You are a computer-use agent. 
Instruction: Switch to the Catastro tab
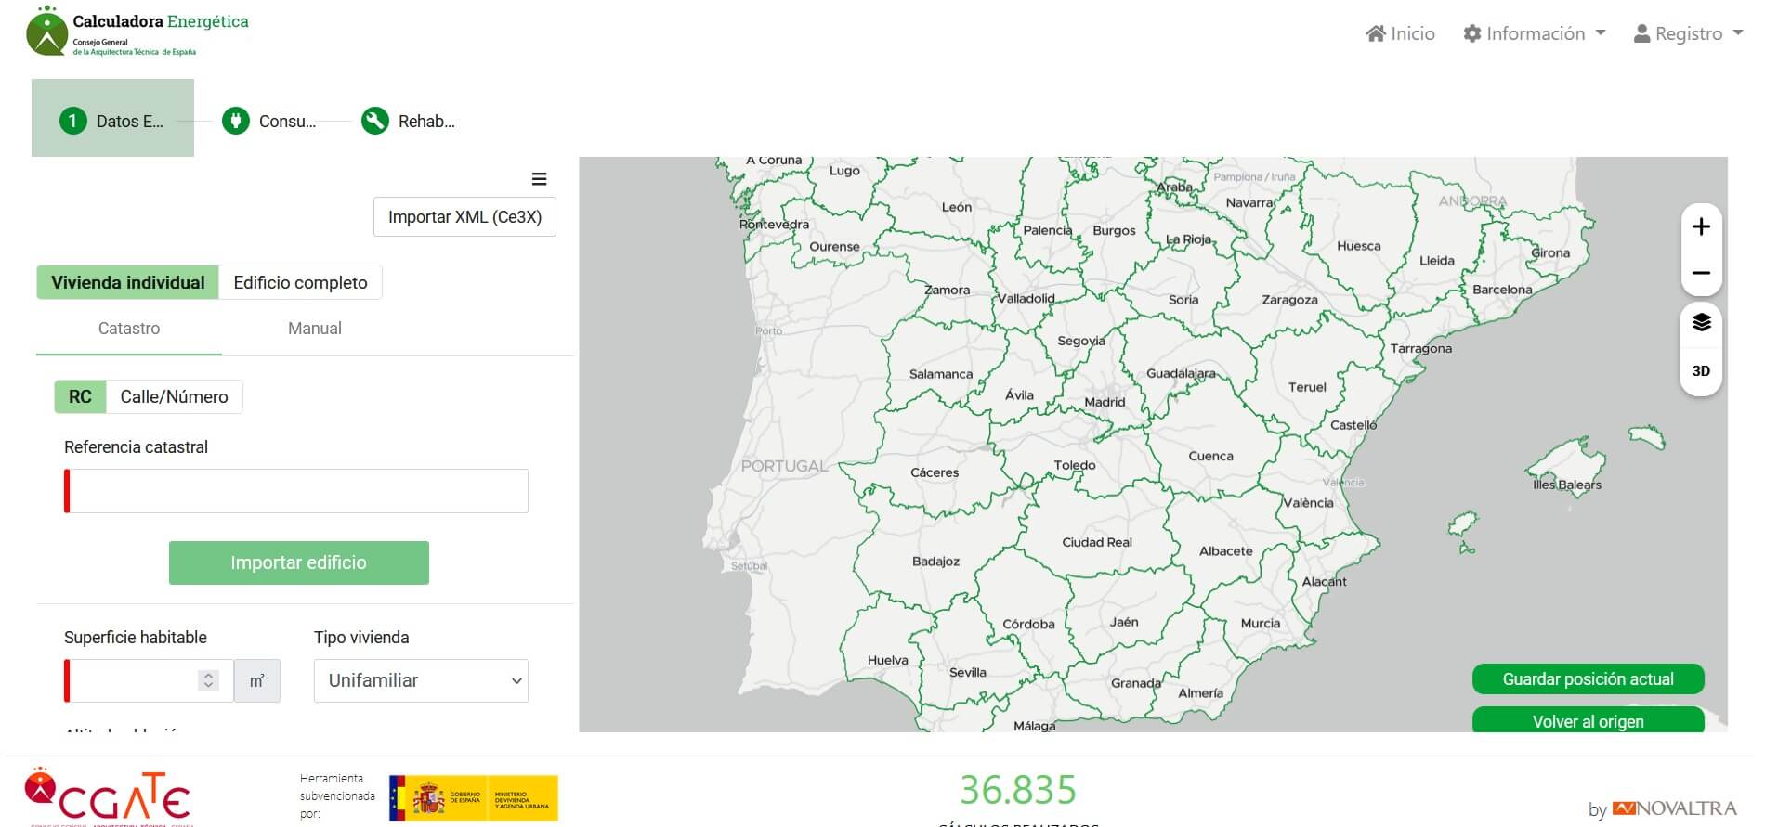(x=129, y=329)
